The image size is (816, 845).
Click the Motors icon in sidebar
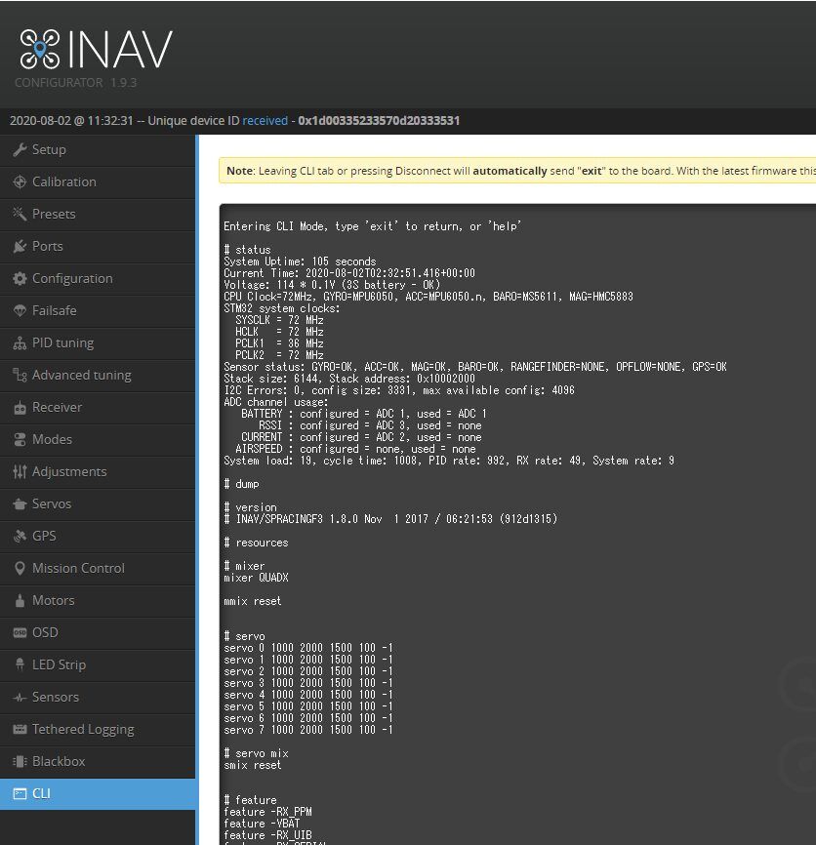tap(20, 601)
